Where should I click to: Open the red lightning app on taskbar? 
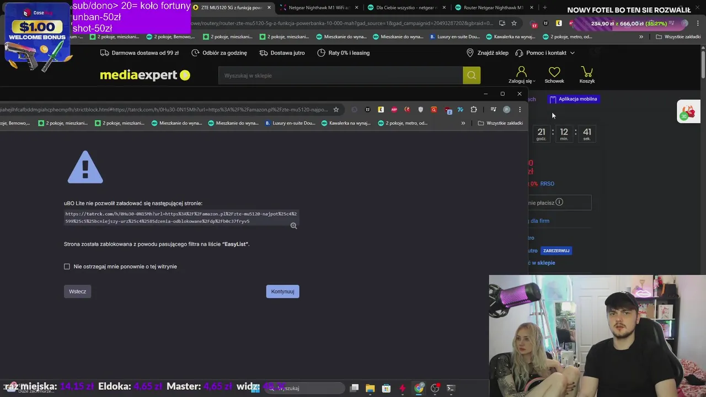pos(403,388)
